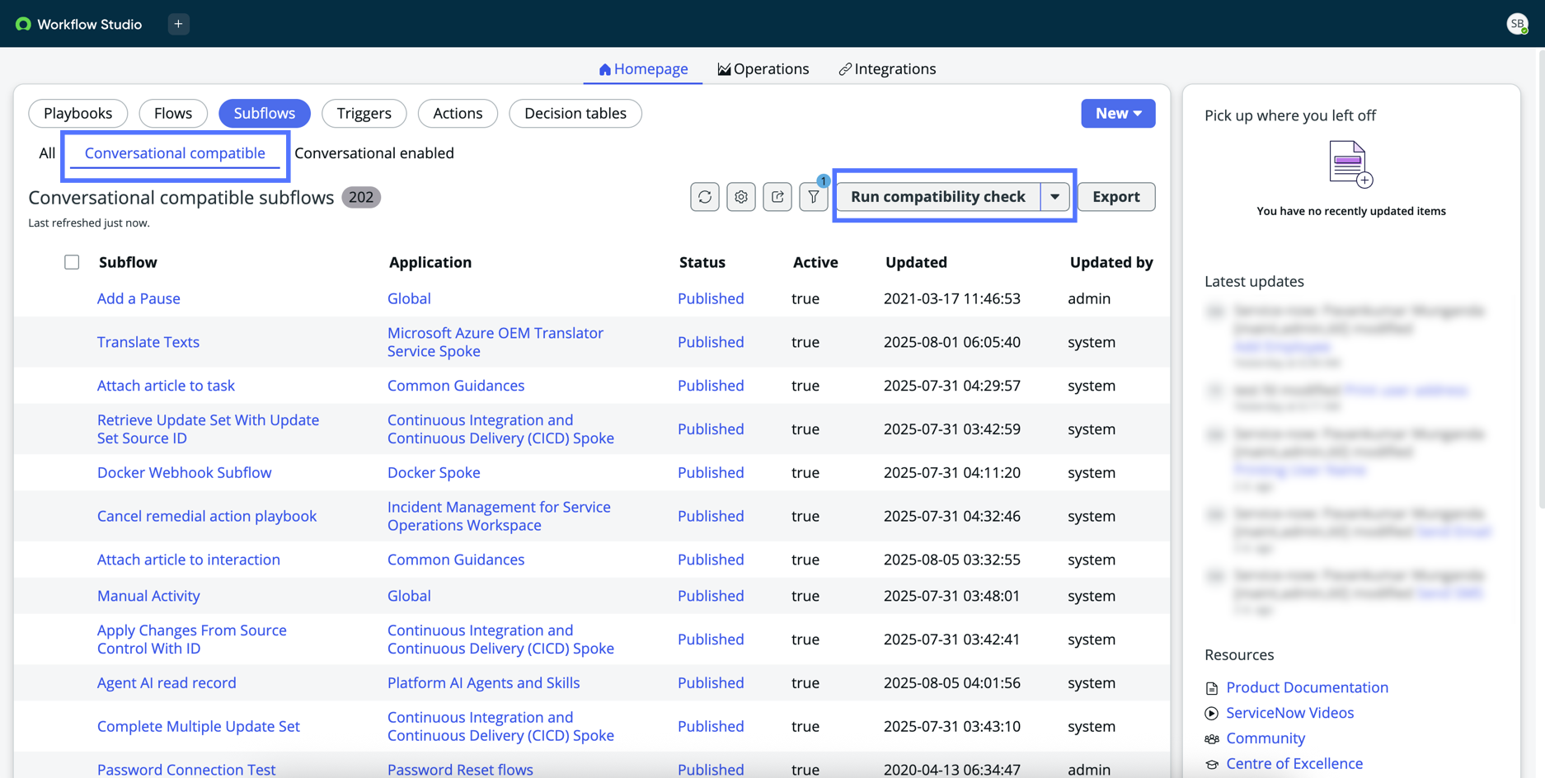Image resolution: width=1545 pixels, height=778 pixels.
Task: Open the filter funnel icon
Action: 814,197
